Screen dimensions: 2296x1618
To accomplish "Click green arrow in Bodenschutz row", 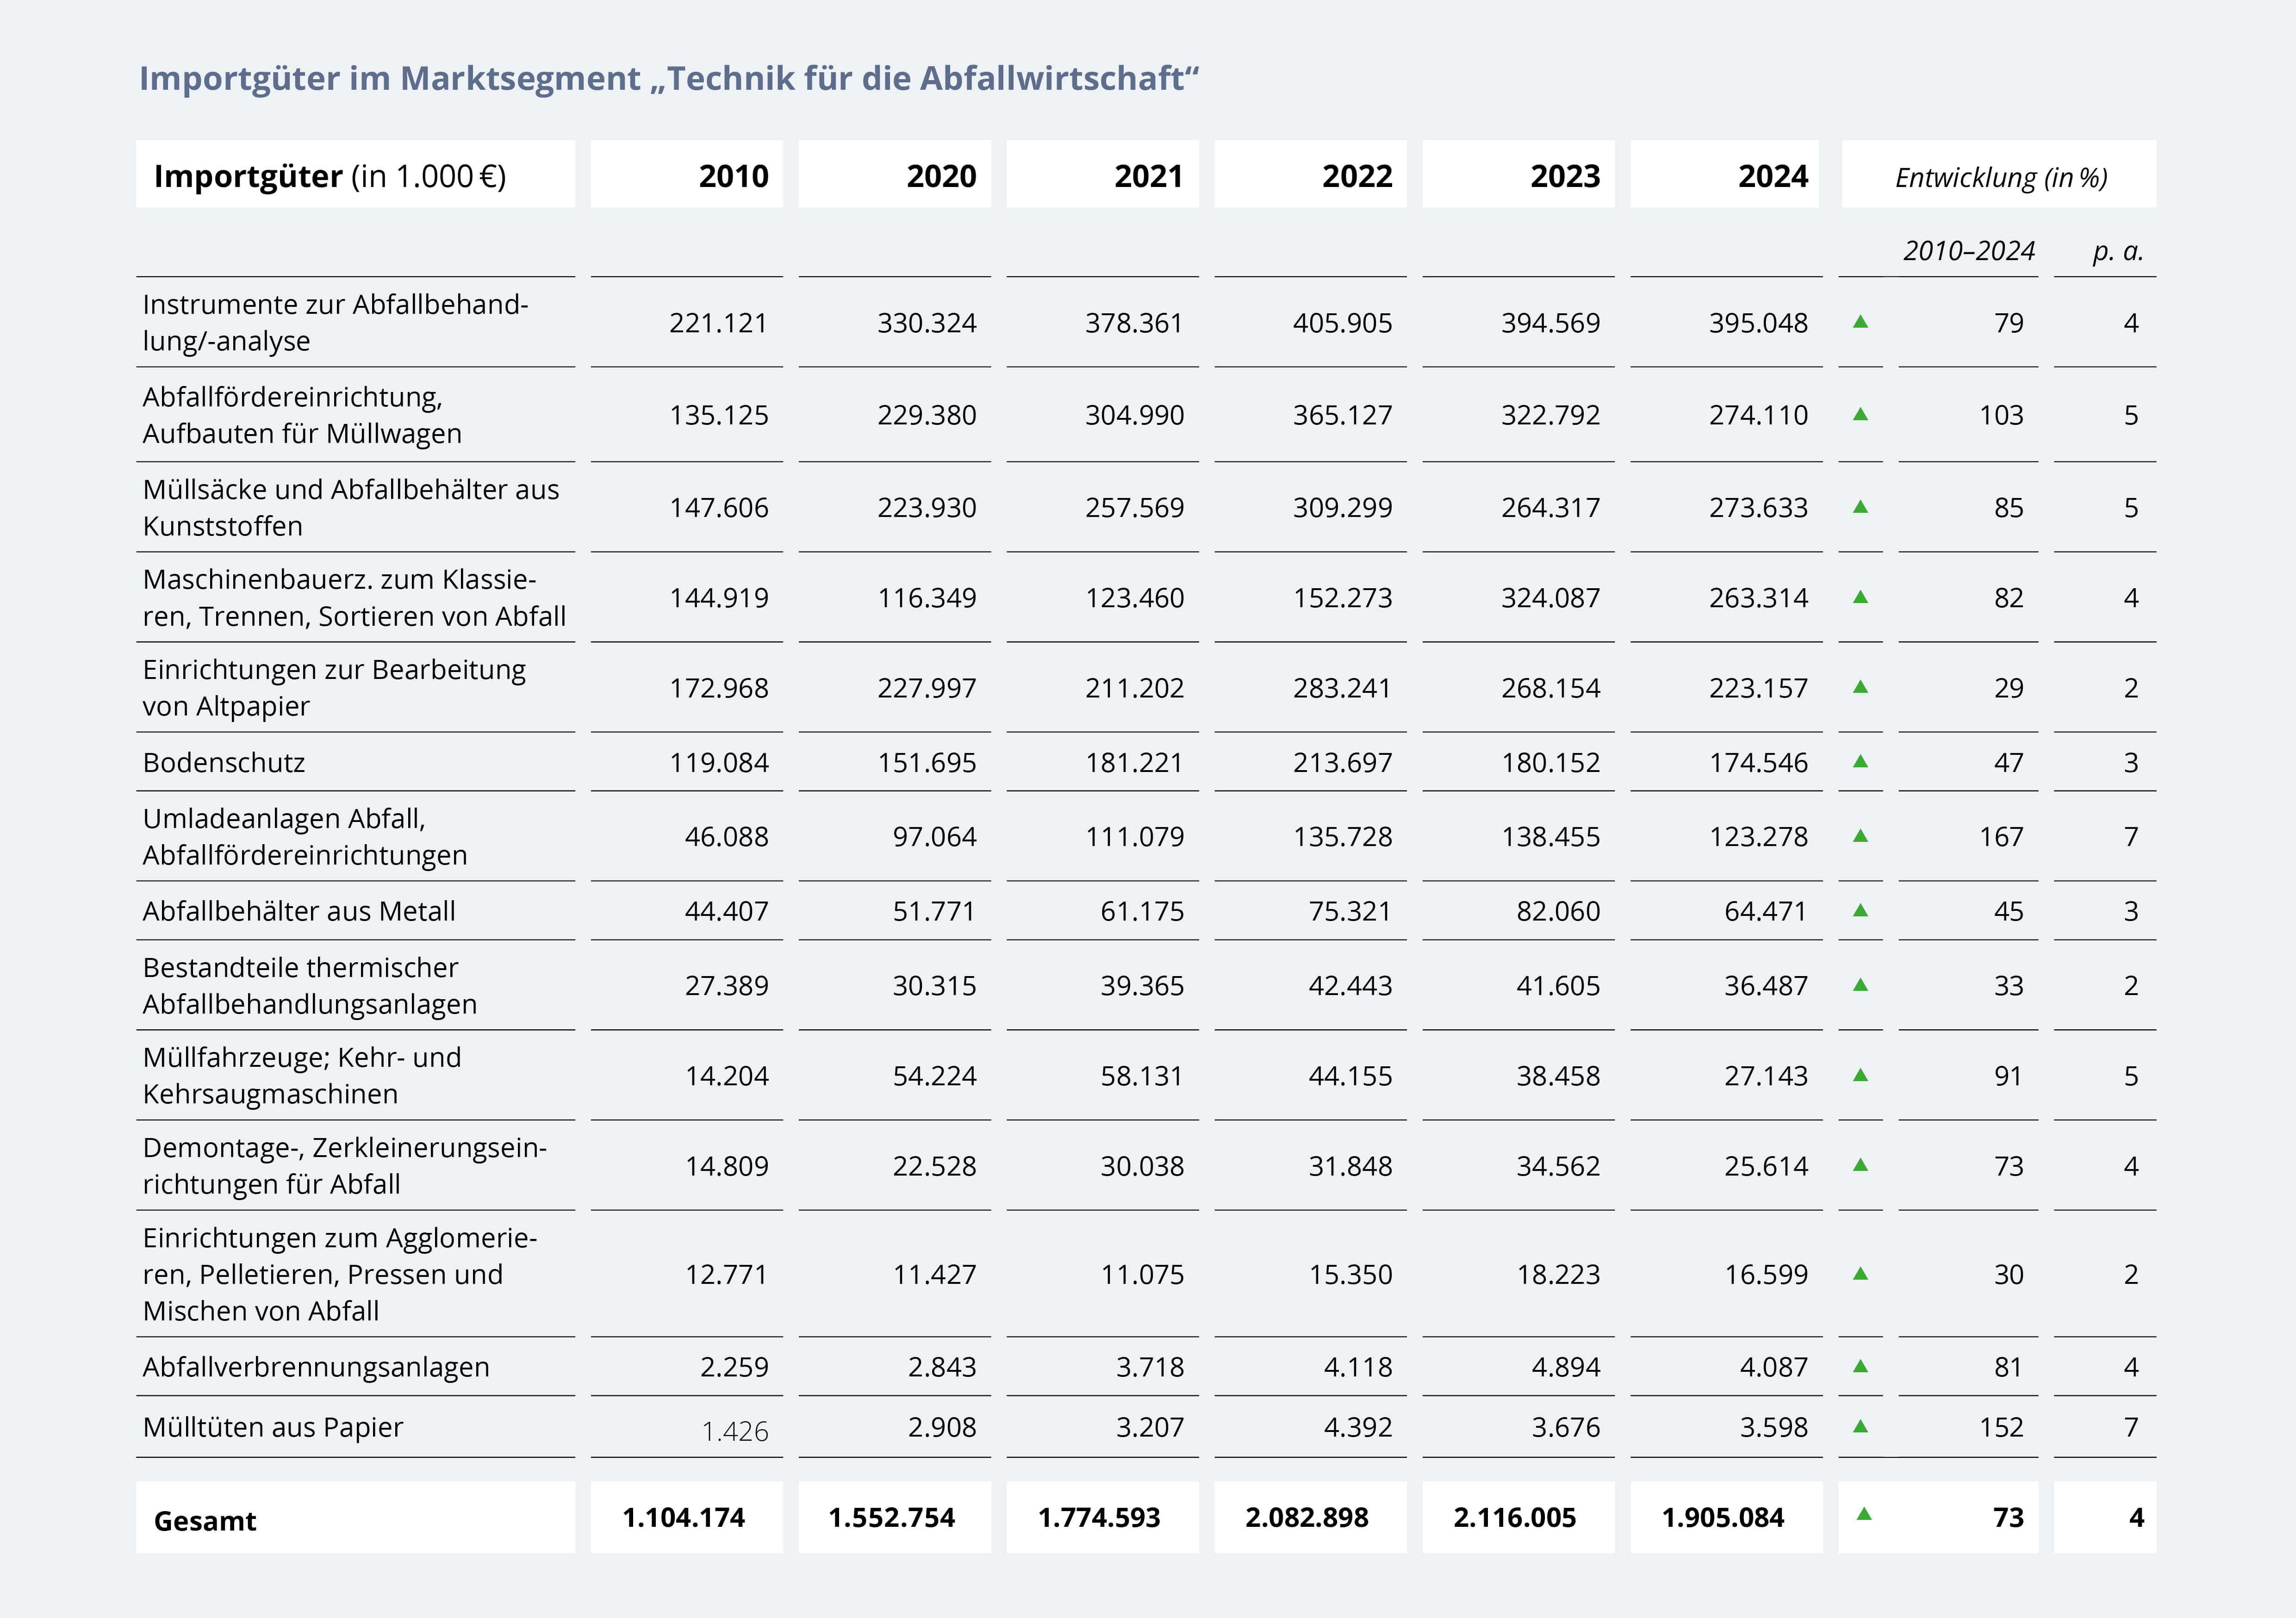I will 1860,762.
